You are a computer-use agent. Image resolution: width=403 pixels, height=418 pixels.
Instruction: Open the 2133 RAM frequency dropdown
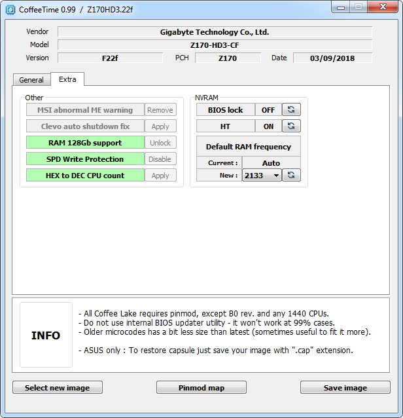(262, 176)
